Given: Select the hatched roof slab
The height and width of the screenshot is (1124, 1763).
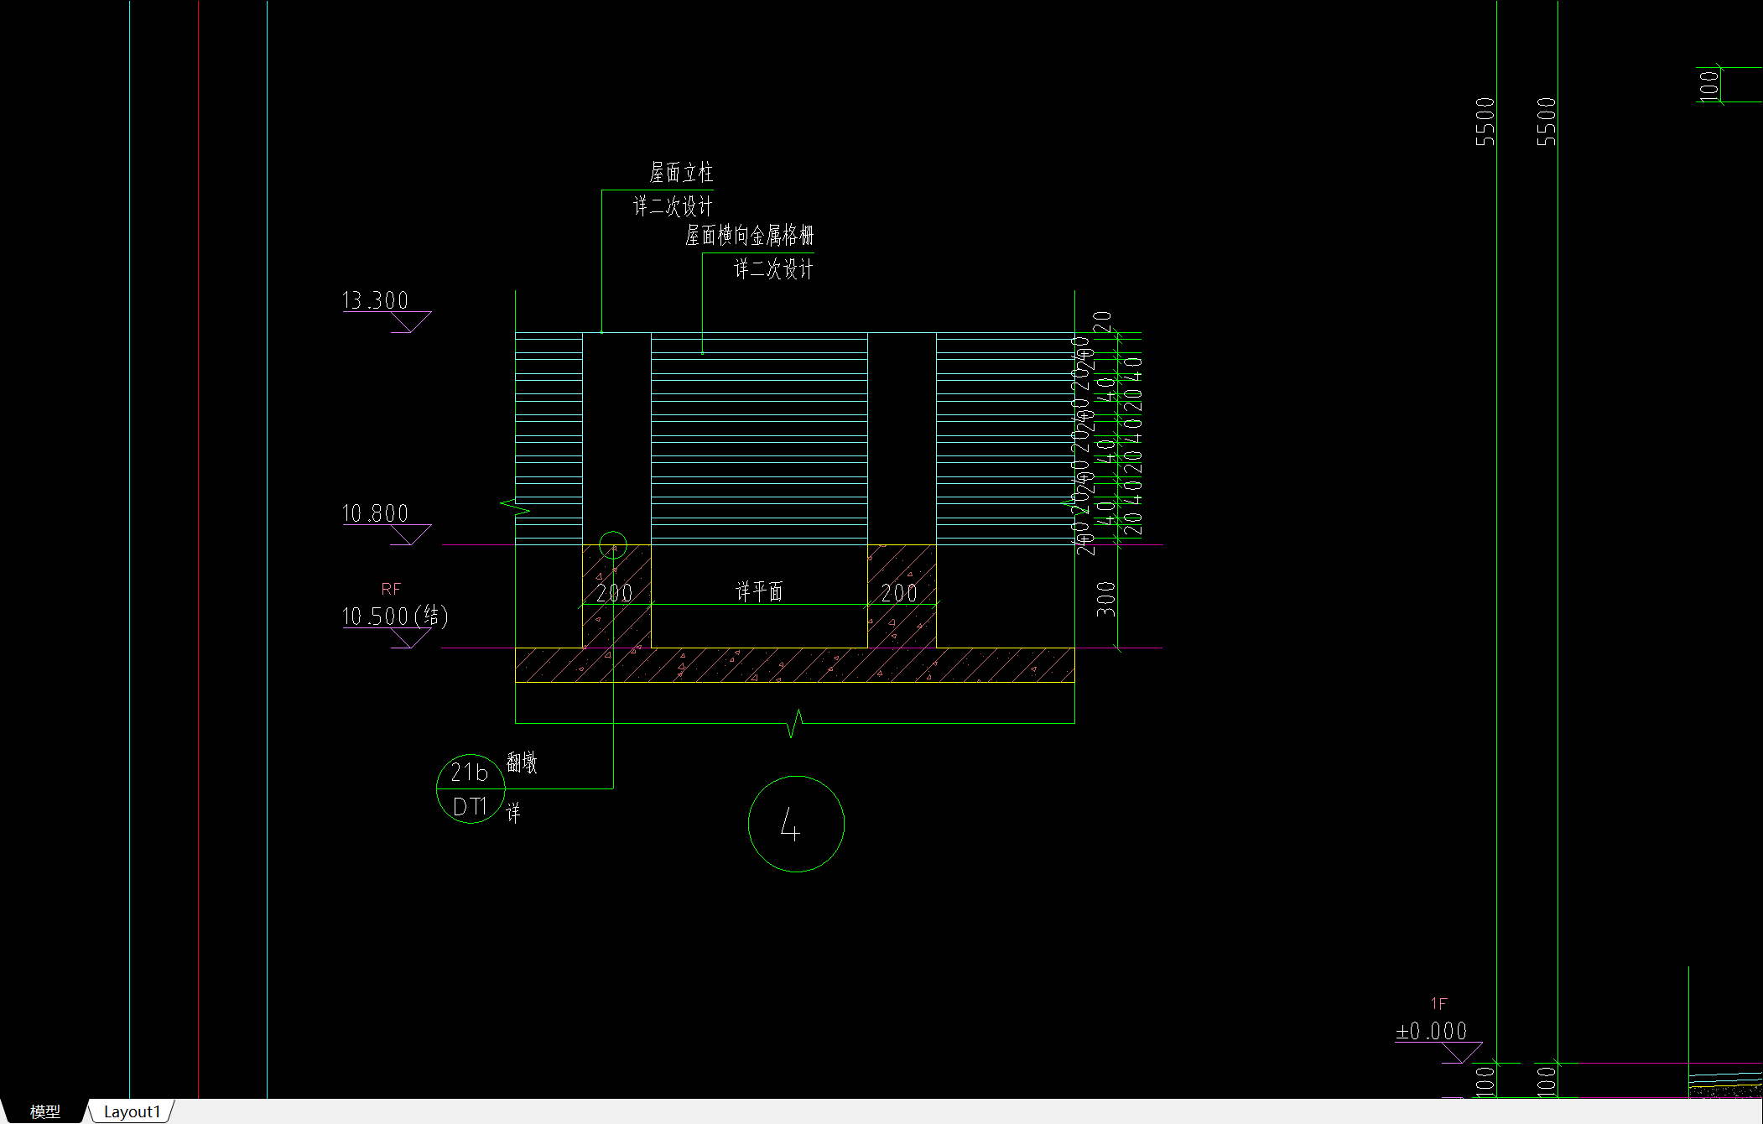Looking at the screenshot, I should [795, 664].
